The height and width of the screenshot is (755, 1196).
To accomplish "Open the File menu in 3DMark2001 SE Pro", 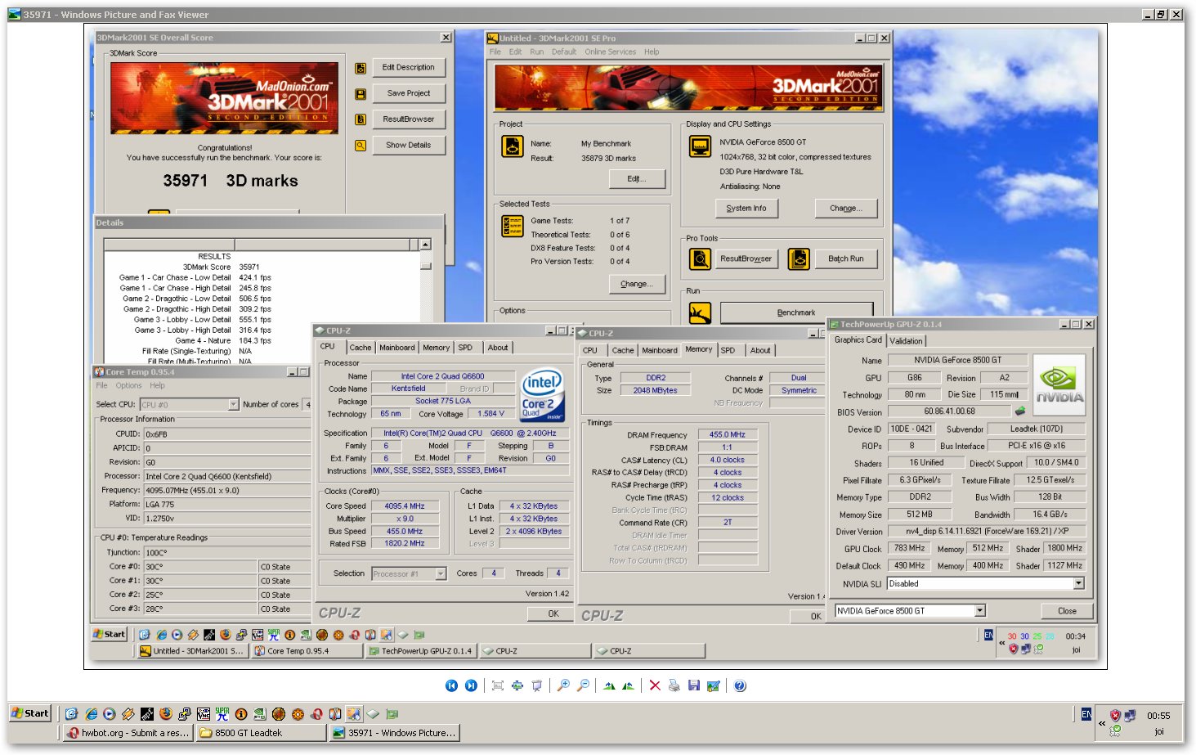I will point(495,52).
